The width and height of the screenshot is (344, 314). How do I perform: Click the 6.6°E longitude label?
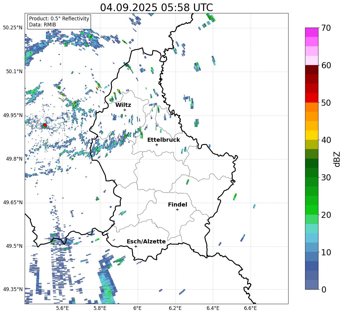pyautogui.click(x=250, y=308)
